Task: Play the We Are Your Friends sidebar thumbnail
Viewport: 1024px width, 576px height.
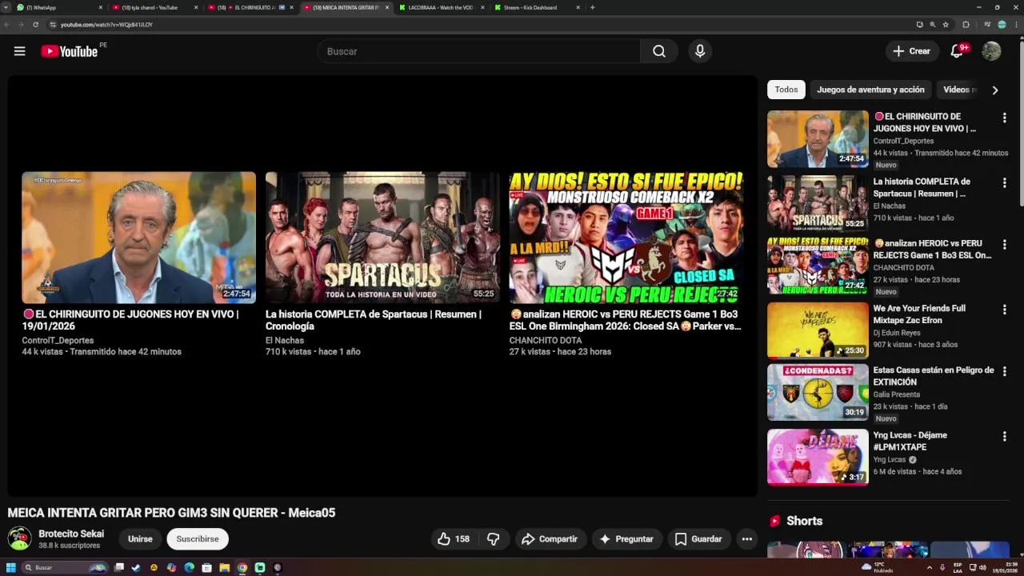Action: tap(818, 330)
